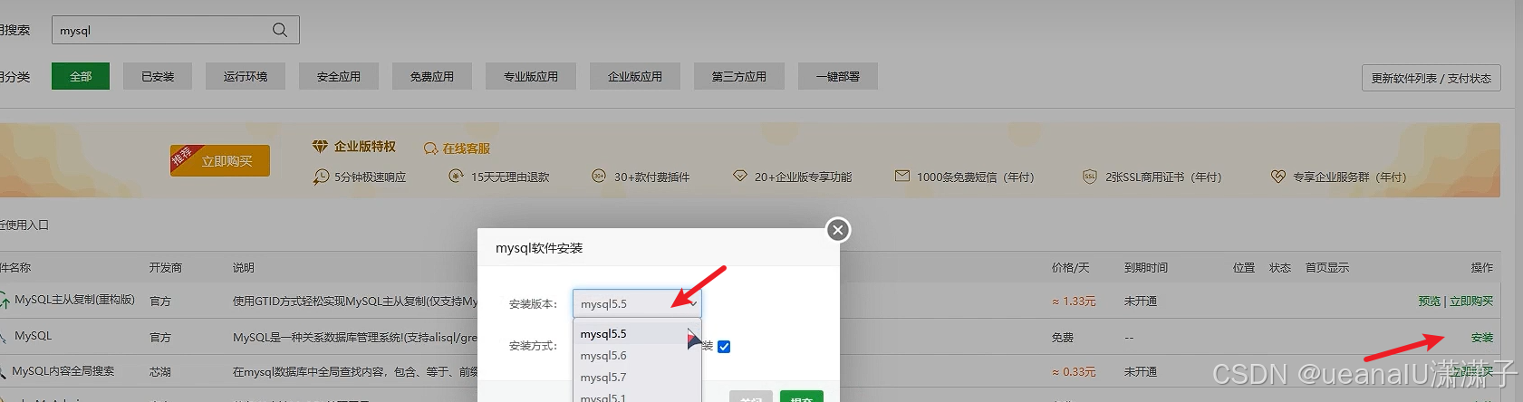Click the 2张SSL商用证书 icon
Screen dimensions: 1523x402
pyautogui.click(x=1090, y=176)
